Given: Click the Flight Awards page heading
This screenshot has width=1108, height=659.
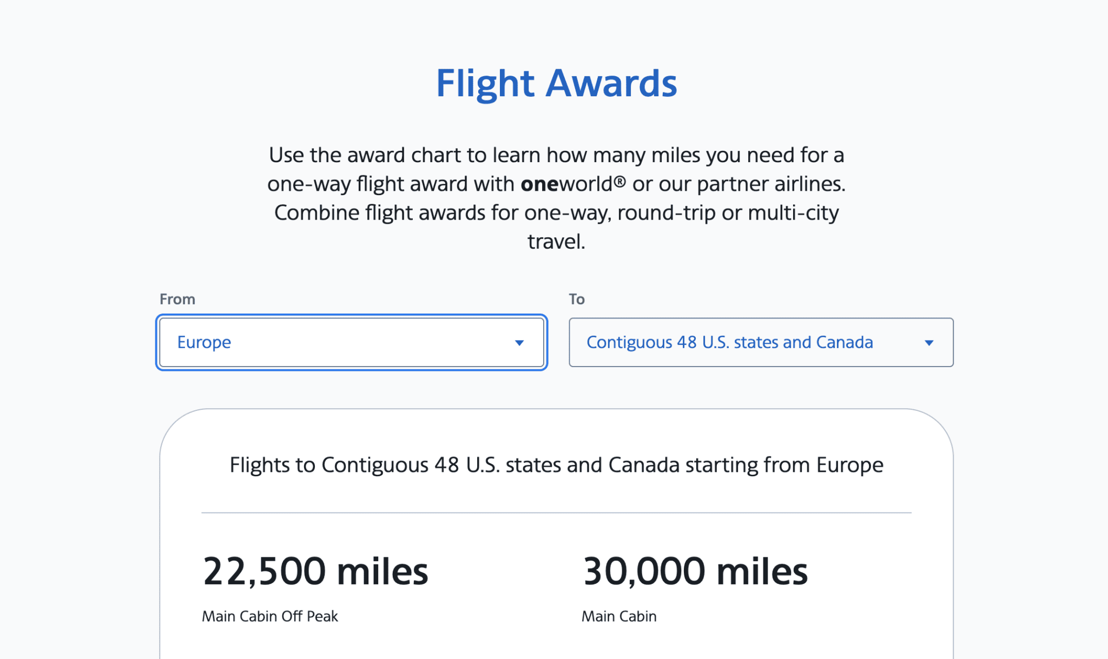Looking at the screenshot, I should point(556,83).
